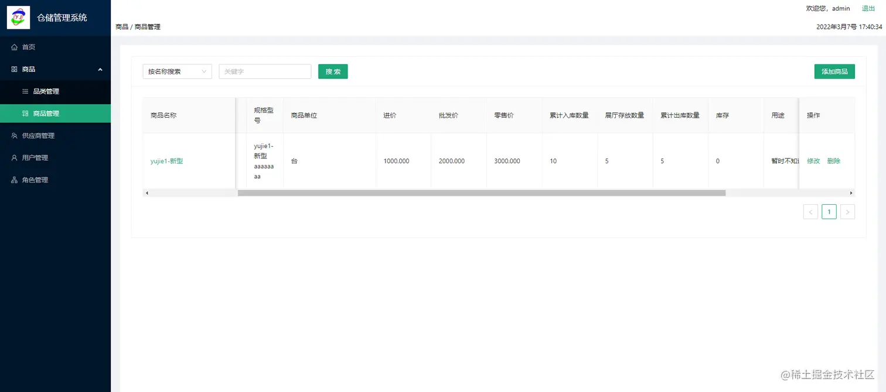Click the supplier icon beside 供应商管理
The height and width of the screenshot is (392, 886).
click(14, 136)
